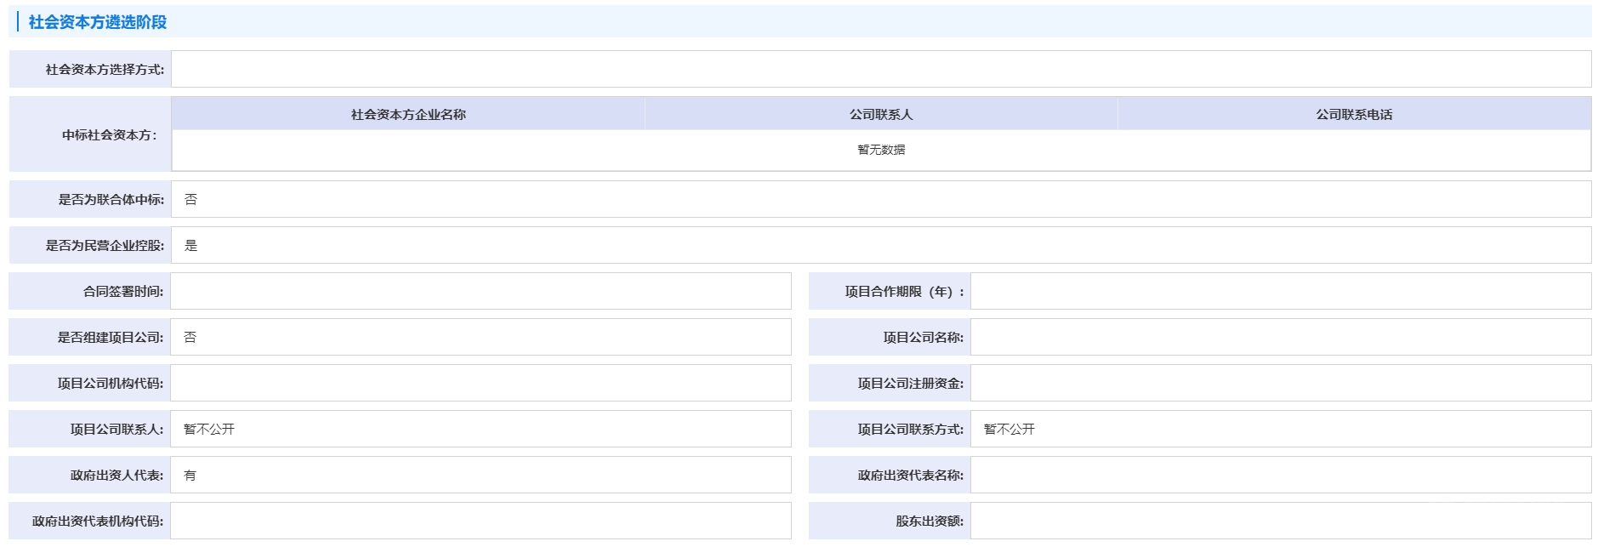Click the 社会资本方选择方式 field
The image size is (1598, 547).
(x=880, y=69)
